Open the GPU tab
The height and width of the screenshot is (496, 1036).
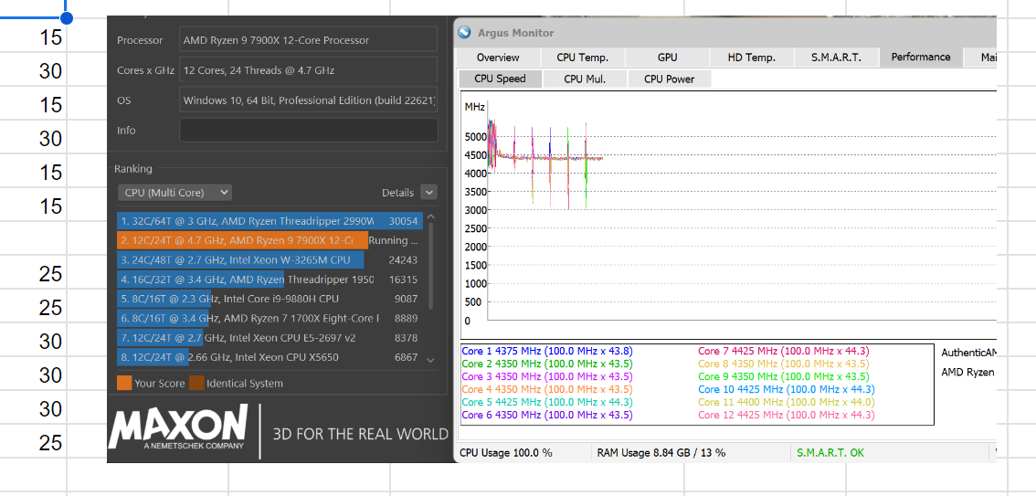point(667,58)
